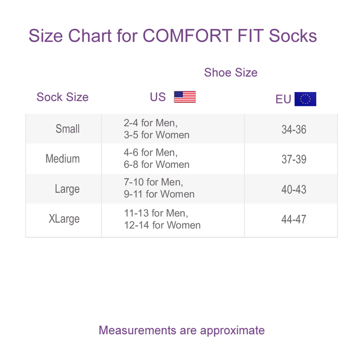Click EU size 37-39 cell

(x=294, y=159)
